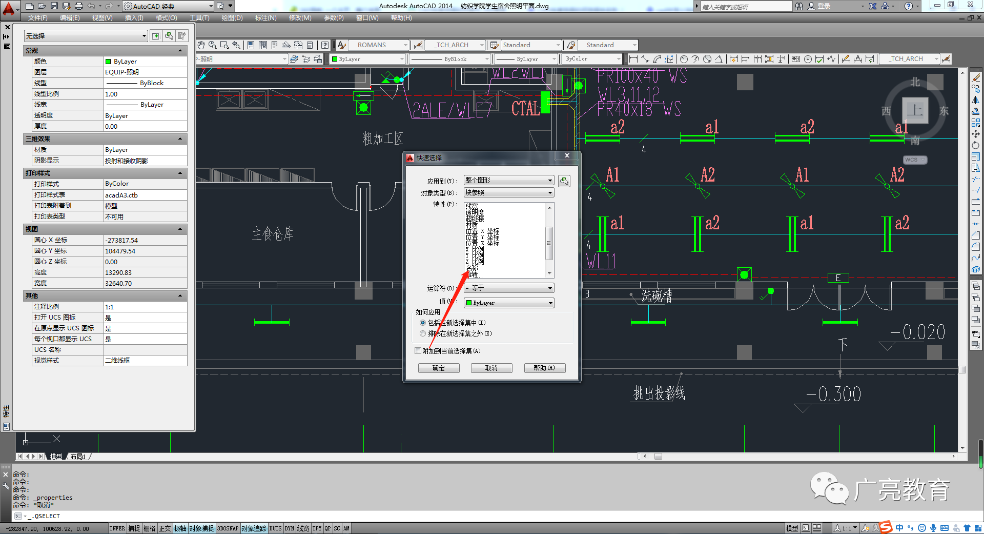This screenshot has width=984, height=534.
Task: Switch to the 布局1 layout tab
Action: pyautogui.click(x=78, y=457)
